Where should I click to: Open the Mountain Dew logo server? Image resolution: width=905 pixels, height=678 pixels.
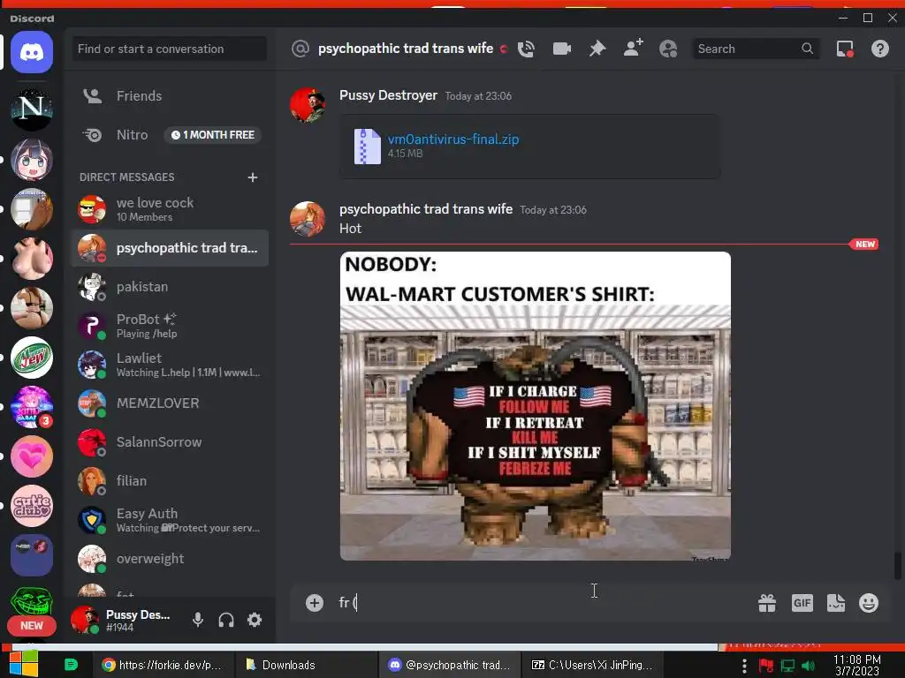coord(32,358)
